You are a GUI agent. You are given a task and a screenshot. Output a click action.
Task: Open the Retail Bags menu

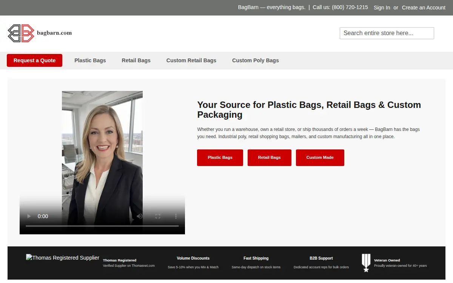(x=136, y=60)
